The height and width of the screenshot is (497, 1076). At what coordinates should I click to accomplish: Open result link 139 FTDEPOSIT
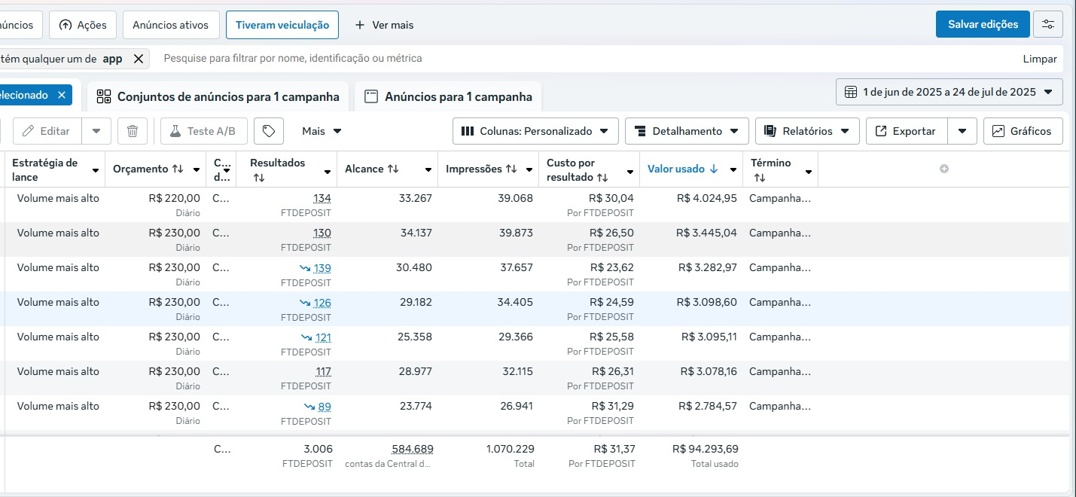point(322,268)
